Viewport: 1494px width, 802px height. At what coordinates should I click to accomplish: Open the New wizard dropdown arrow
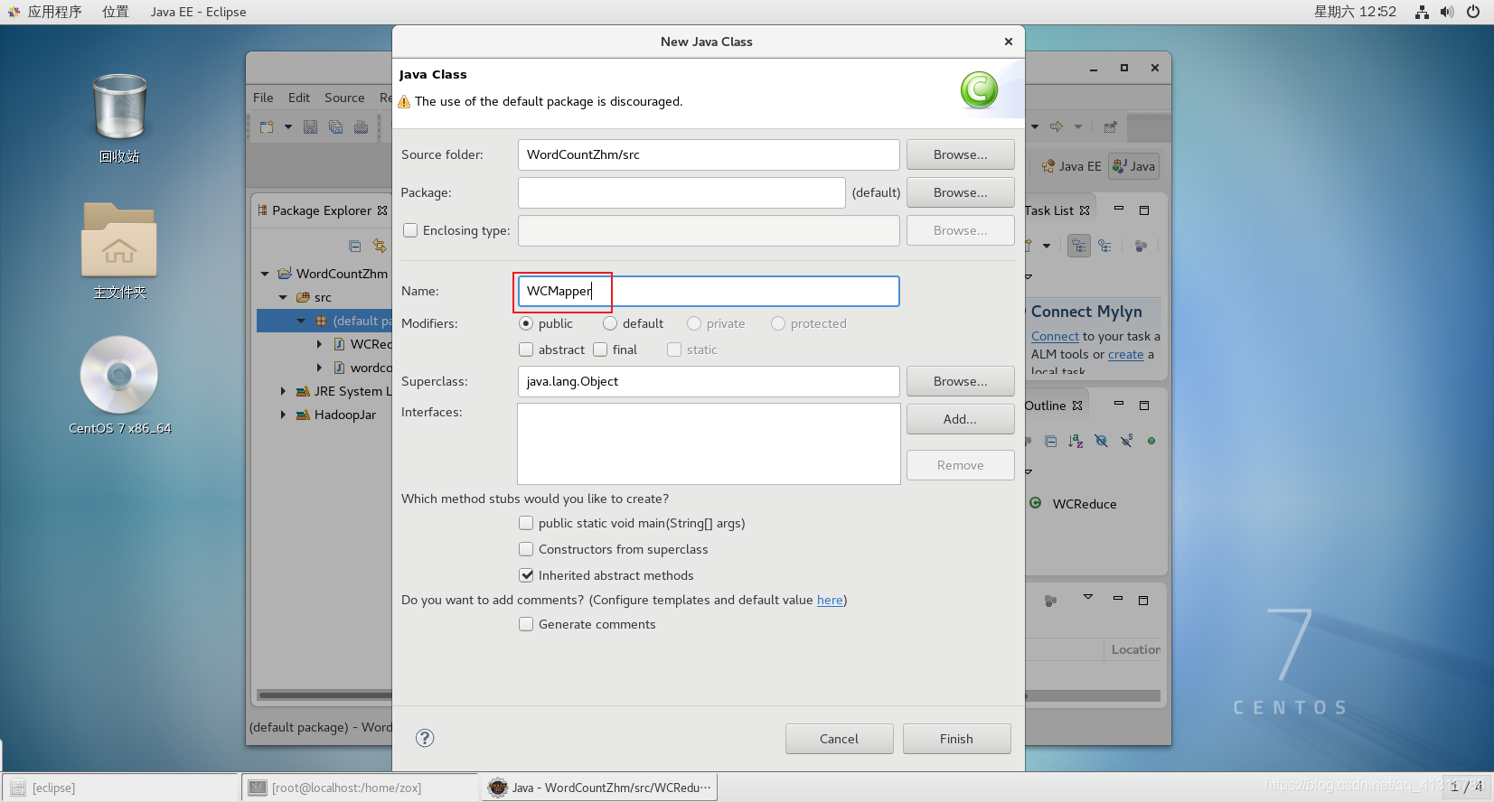(x=288, y=127)
